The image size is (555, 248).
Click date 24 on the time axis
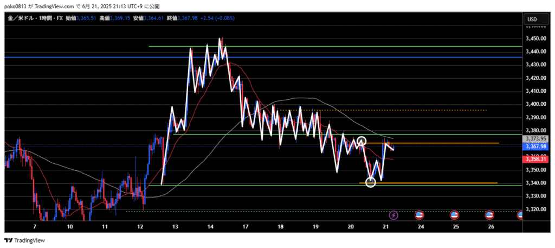[x=421, y=226]
